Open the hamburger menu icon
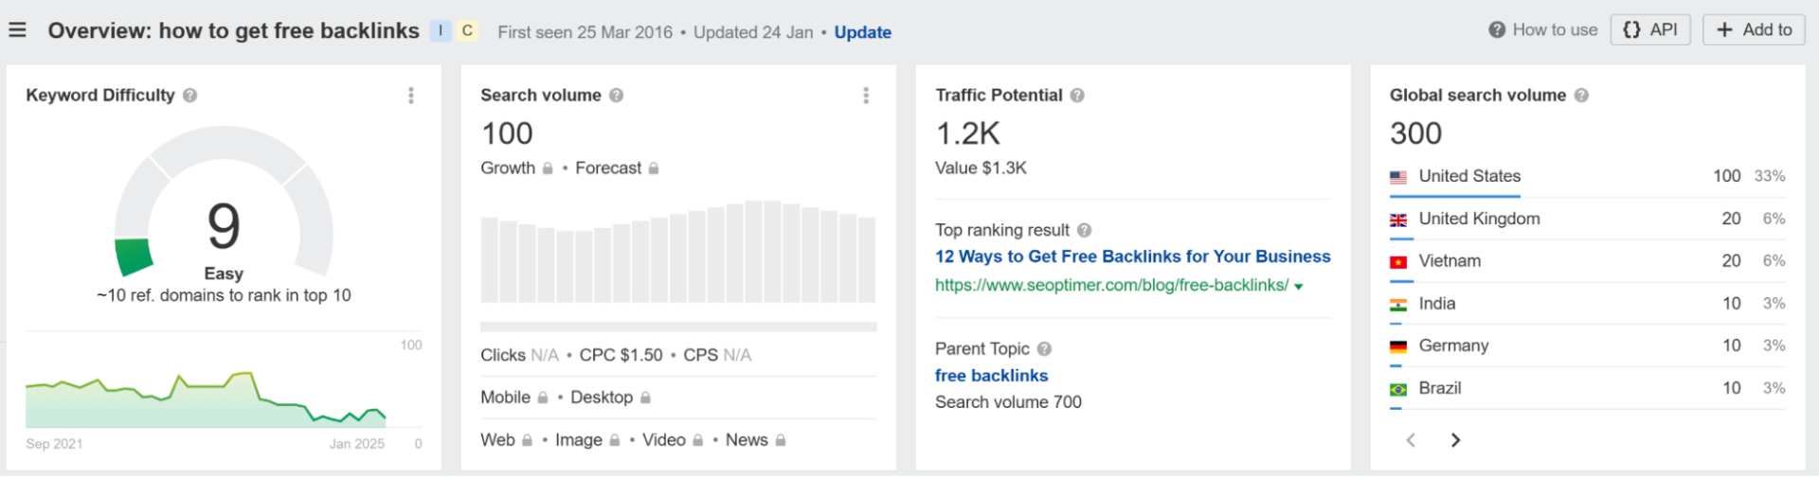 17,30
